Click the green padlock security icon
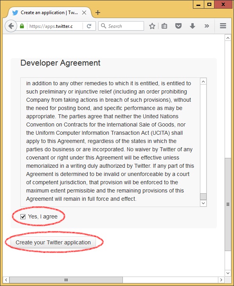234x286 pixels. [22, 26]
